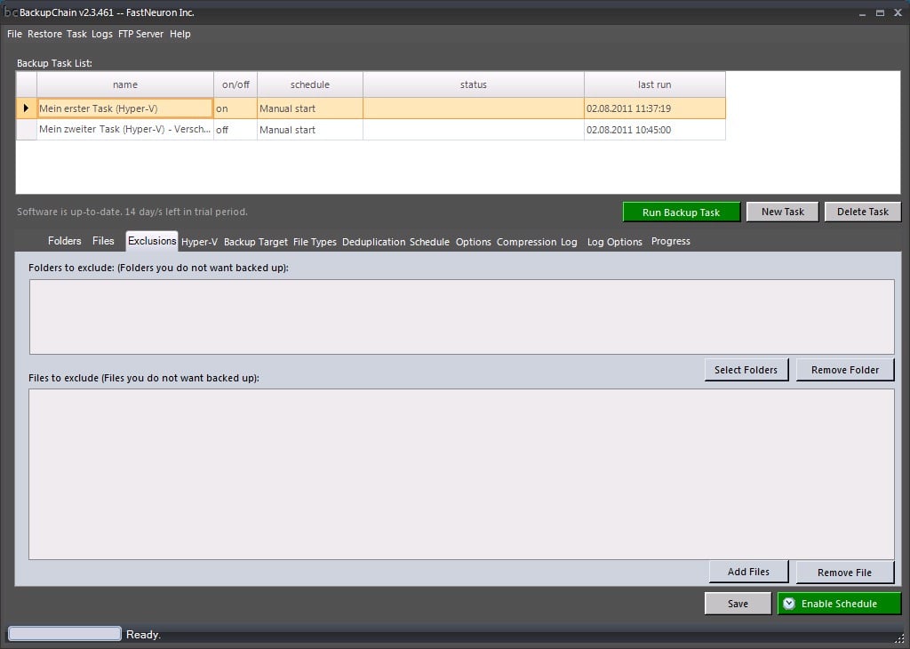Open the Logs menu
Screen dimensions: 910x649
coord(102,34)
